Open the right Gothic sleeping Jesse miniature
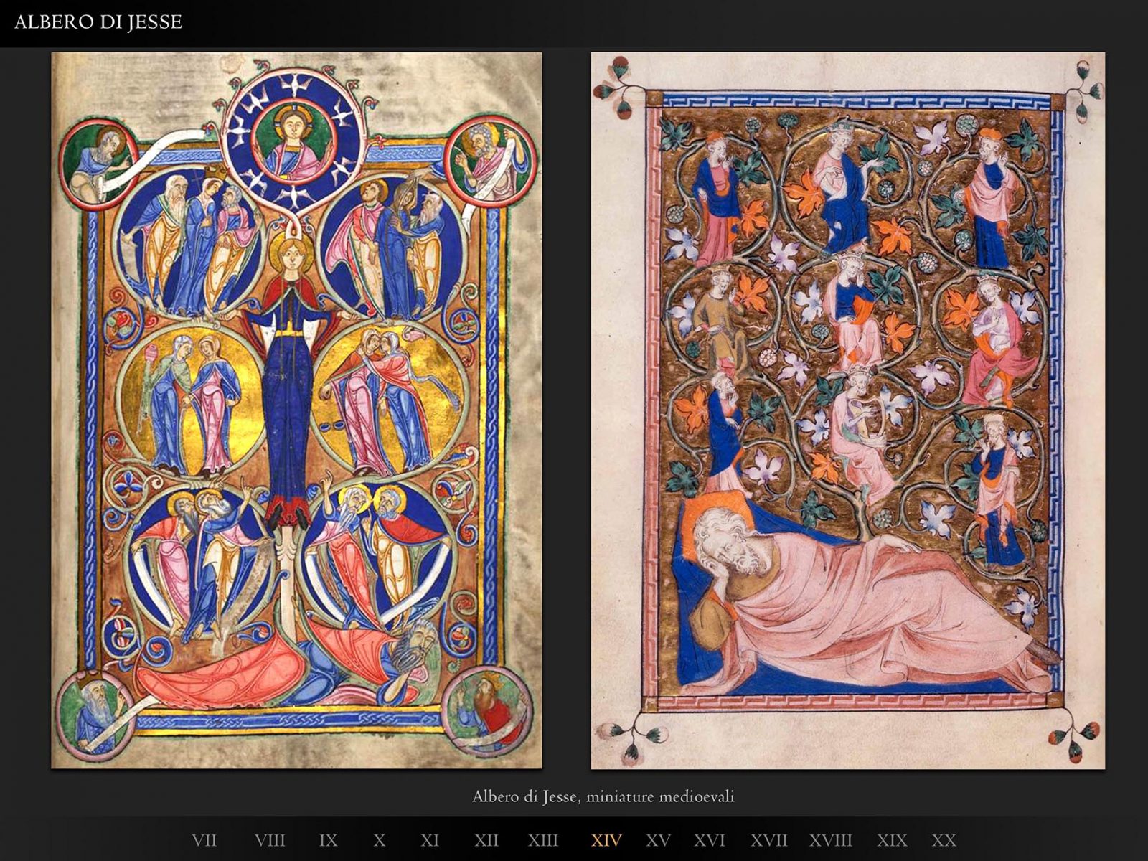 (847, 410)
